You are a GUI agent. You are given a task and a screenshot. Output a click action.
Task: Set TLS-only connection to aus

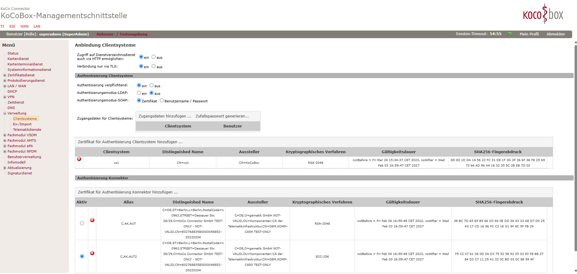[x=153, y=66]
